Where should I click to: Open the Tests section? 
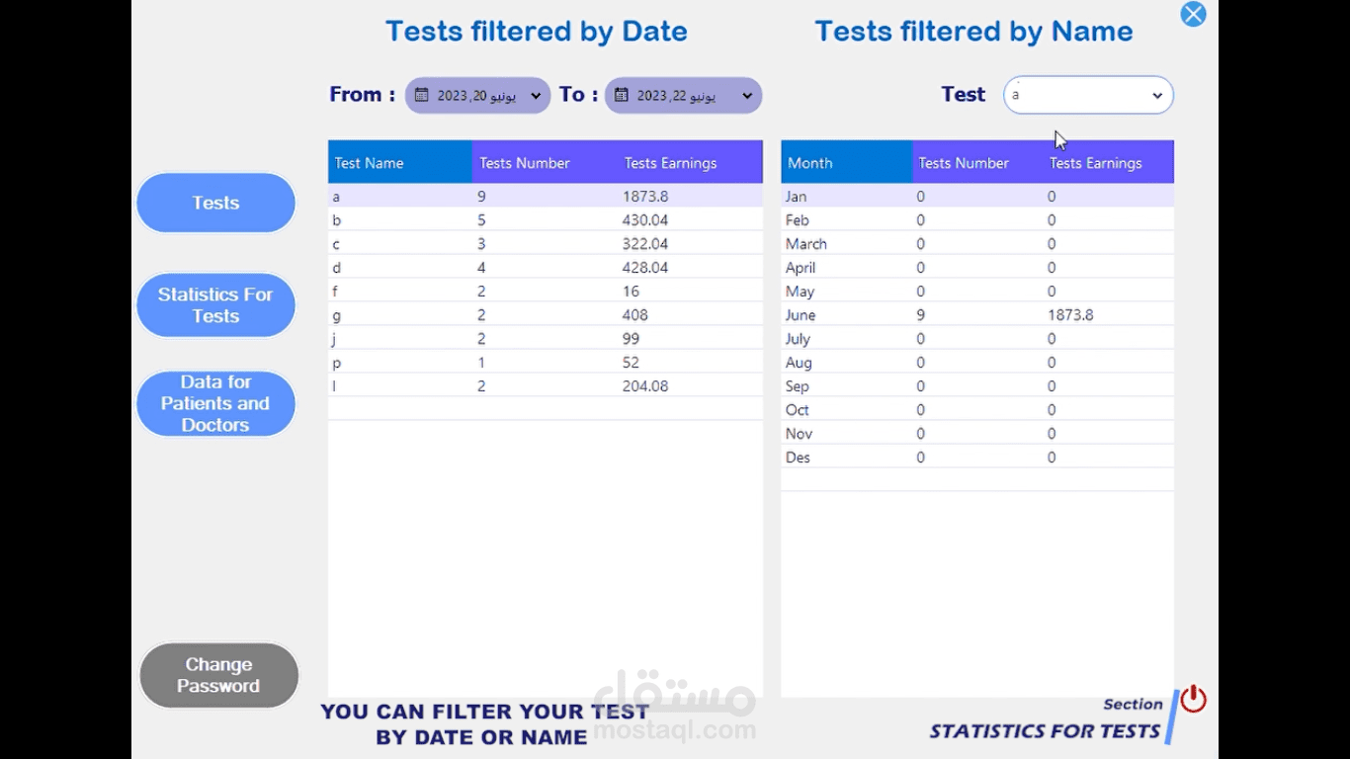click(215, 203)
